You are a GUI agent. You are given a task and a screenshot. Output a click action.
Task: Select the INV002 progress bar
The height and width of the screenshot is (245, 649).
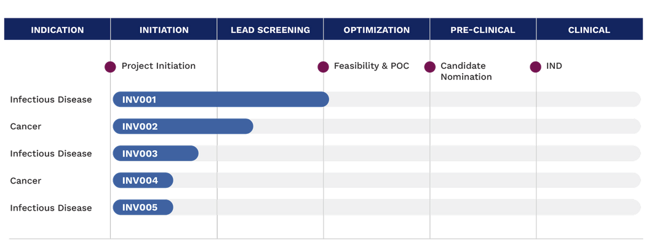(183, 126)
